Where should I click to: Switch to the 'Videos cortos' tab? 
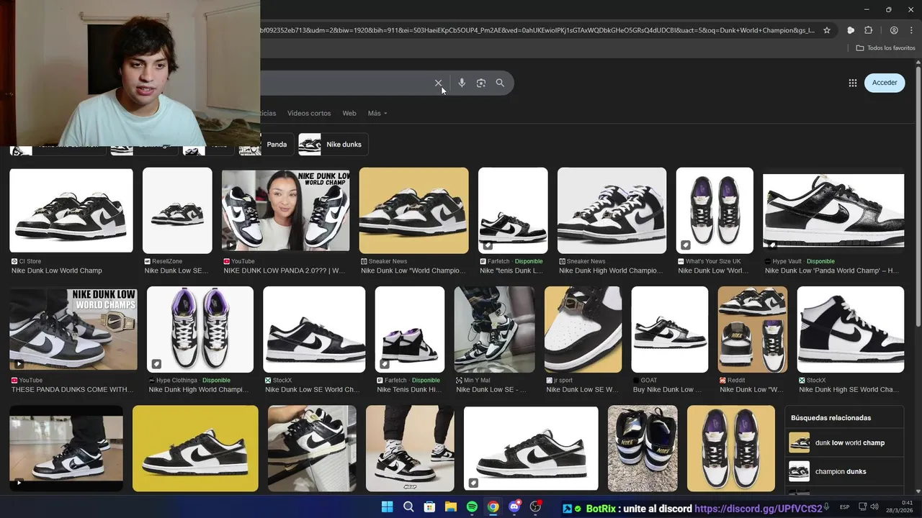click(309, 114)
